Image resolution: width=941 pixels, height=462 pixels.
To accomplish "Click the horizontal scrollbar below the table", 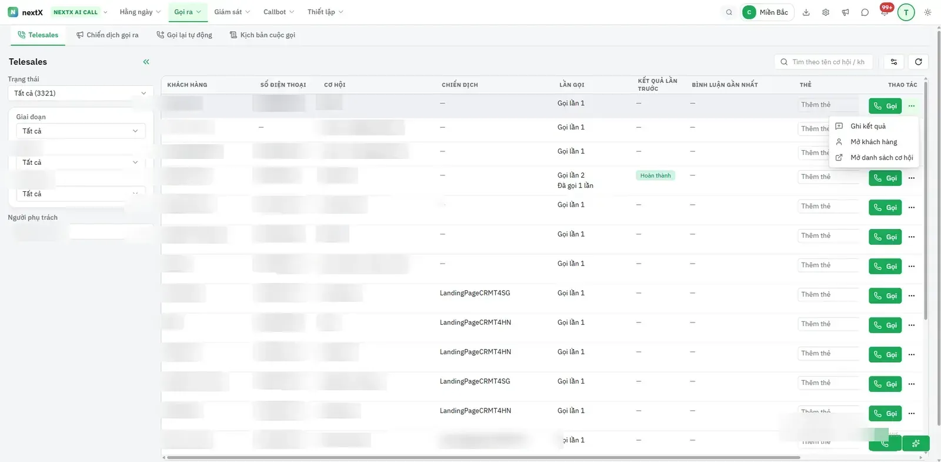I will coord(483,457).
